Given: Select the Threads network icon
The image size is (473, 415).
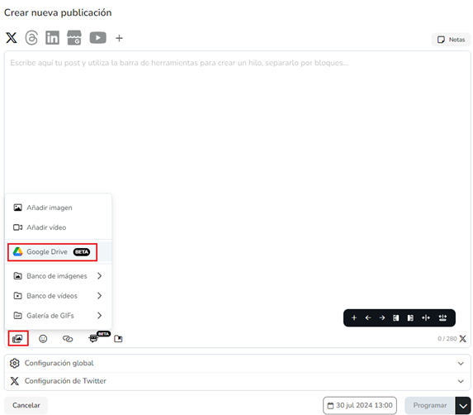Looking at the screenshot, I should pyautogui.click(x=31, y=38).
